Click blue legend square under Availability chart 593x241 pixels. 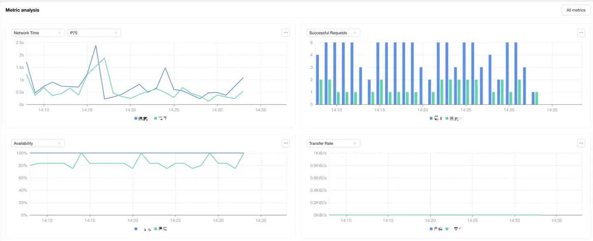136,229
